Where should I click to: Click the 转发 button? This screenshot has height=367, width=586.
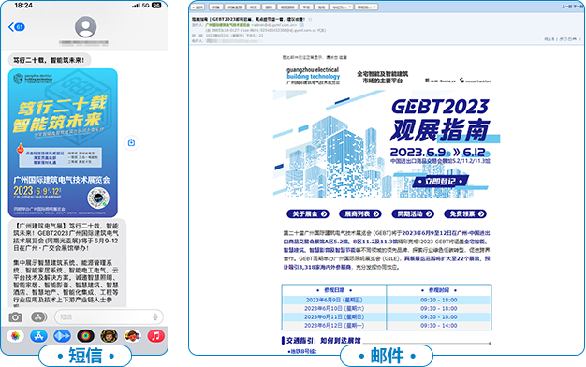(254, 7)
